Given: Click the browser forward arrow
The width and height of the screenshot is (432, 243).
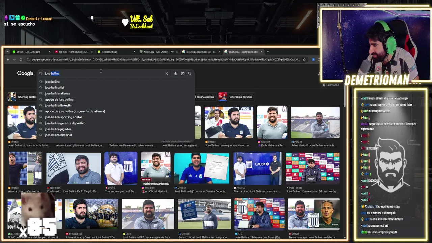Looking at the screenshot, I should click(x=14, y=60).
